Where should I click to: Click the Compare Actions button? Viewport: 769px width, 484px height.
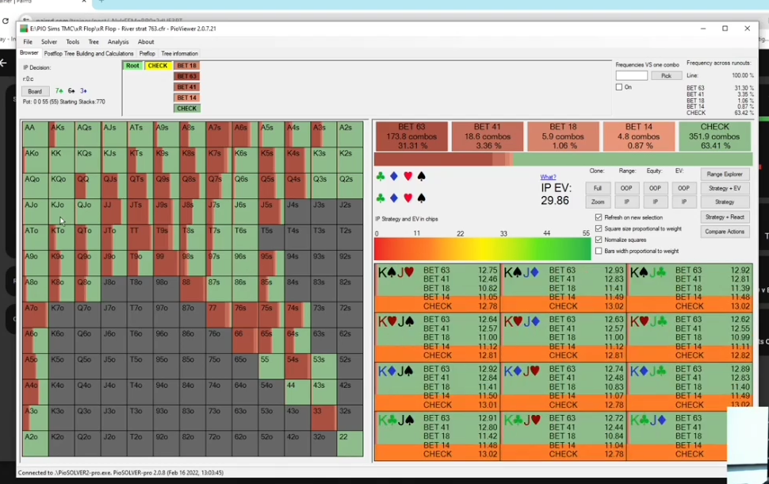[725, 231]
